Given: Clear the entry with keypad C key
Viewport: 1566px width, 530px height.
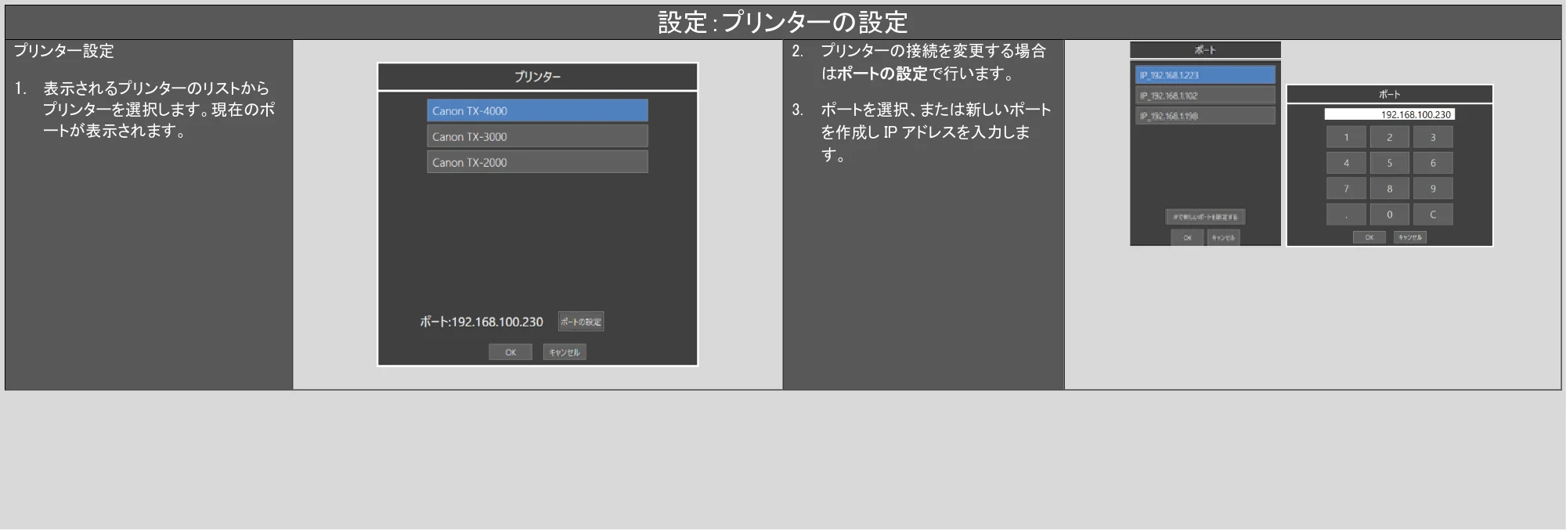Looking at the screenshot, I should click(1433, 215).
